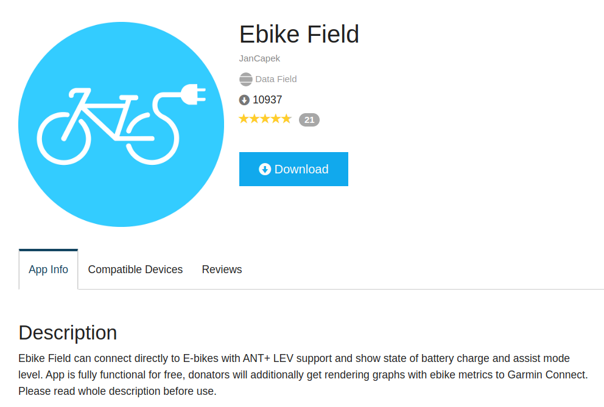Click the blue Download button

(293, 169)
